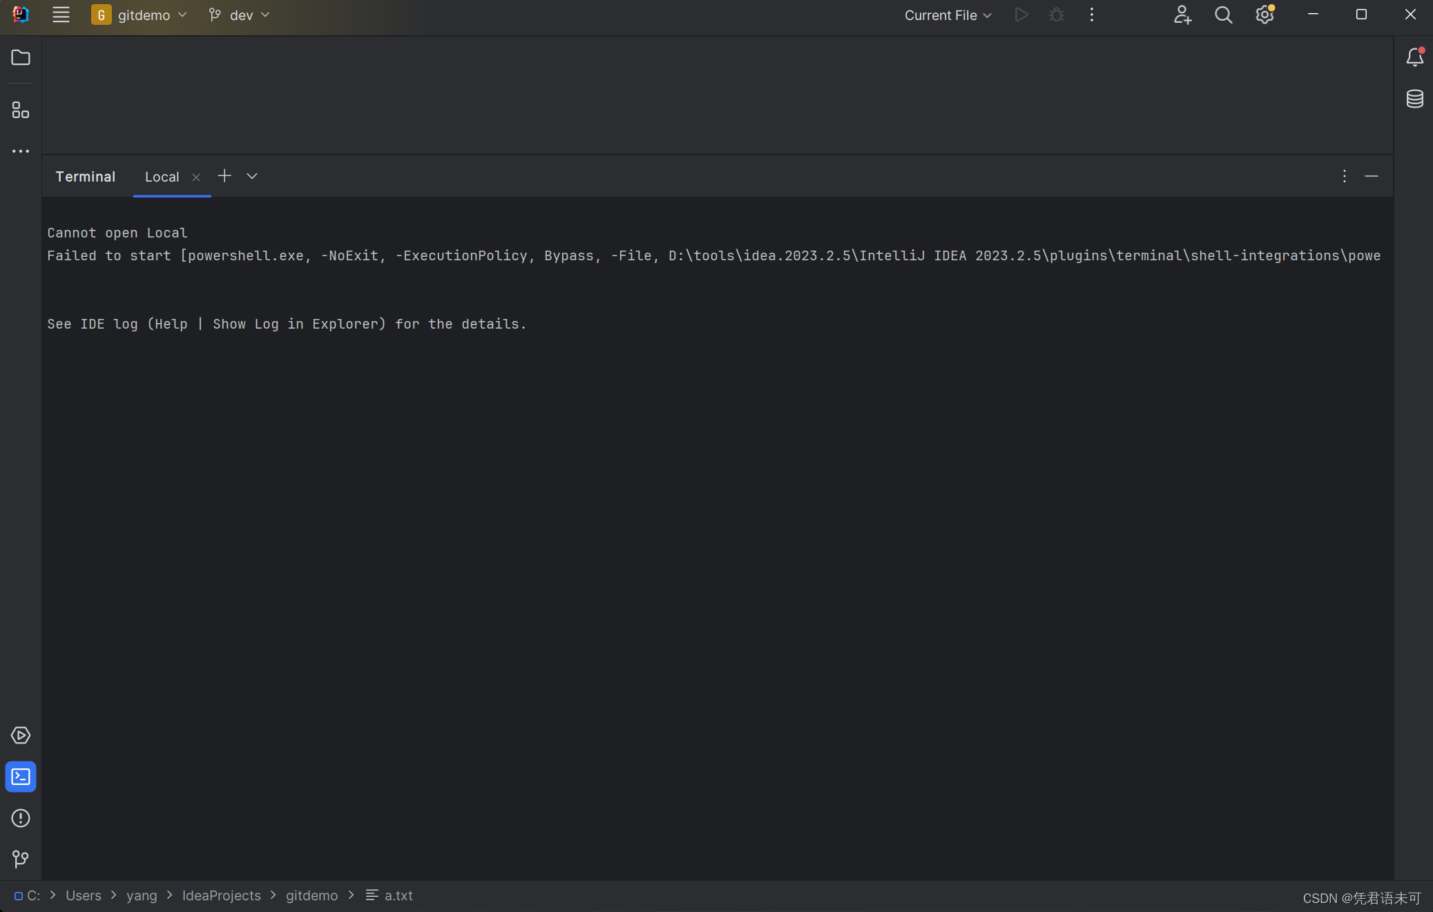Select the Local terminal tab
Screen dimensions: 1433x912
tap(162, 177)
